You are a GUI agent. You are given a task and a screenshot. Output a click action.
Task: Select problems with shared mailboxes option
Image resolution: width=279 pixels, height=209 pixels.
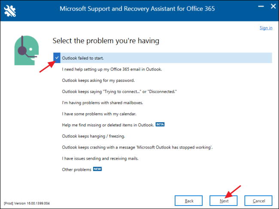point(101,102)
